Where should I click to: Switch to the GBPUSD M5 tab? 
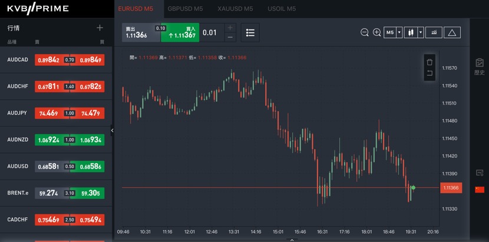[x=185, y=9]
